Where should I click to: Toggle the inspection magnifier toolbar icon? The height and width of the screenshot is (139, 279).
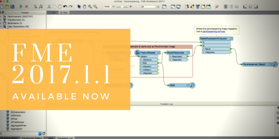[x=41, y=7]
